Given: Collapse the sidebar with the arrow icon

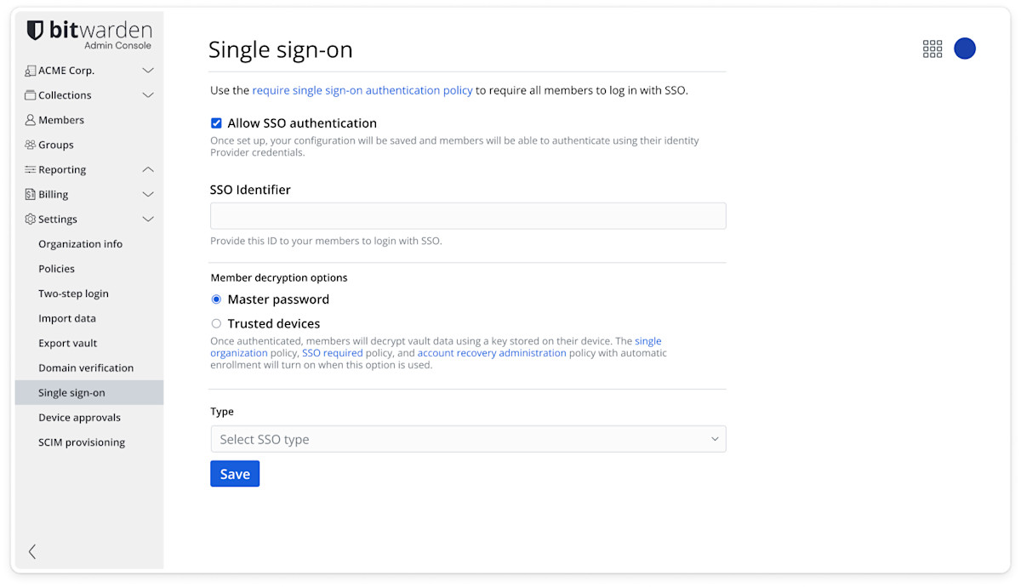Looking at the screenshot, I should (x=32, y=551).
